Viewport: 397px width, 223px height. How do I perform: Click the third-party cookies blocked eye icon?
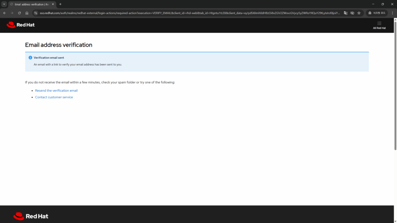(x=352, y=13)
